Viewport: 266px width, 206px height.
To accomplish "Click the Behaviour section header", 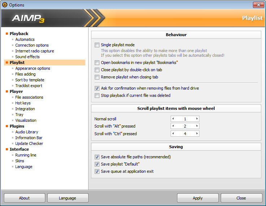I will coord(176,35).
